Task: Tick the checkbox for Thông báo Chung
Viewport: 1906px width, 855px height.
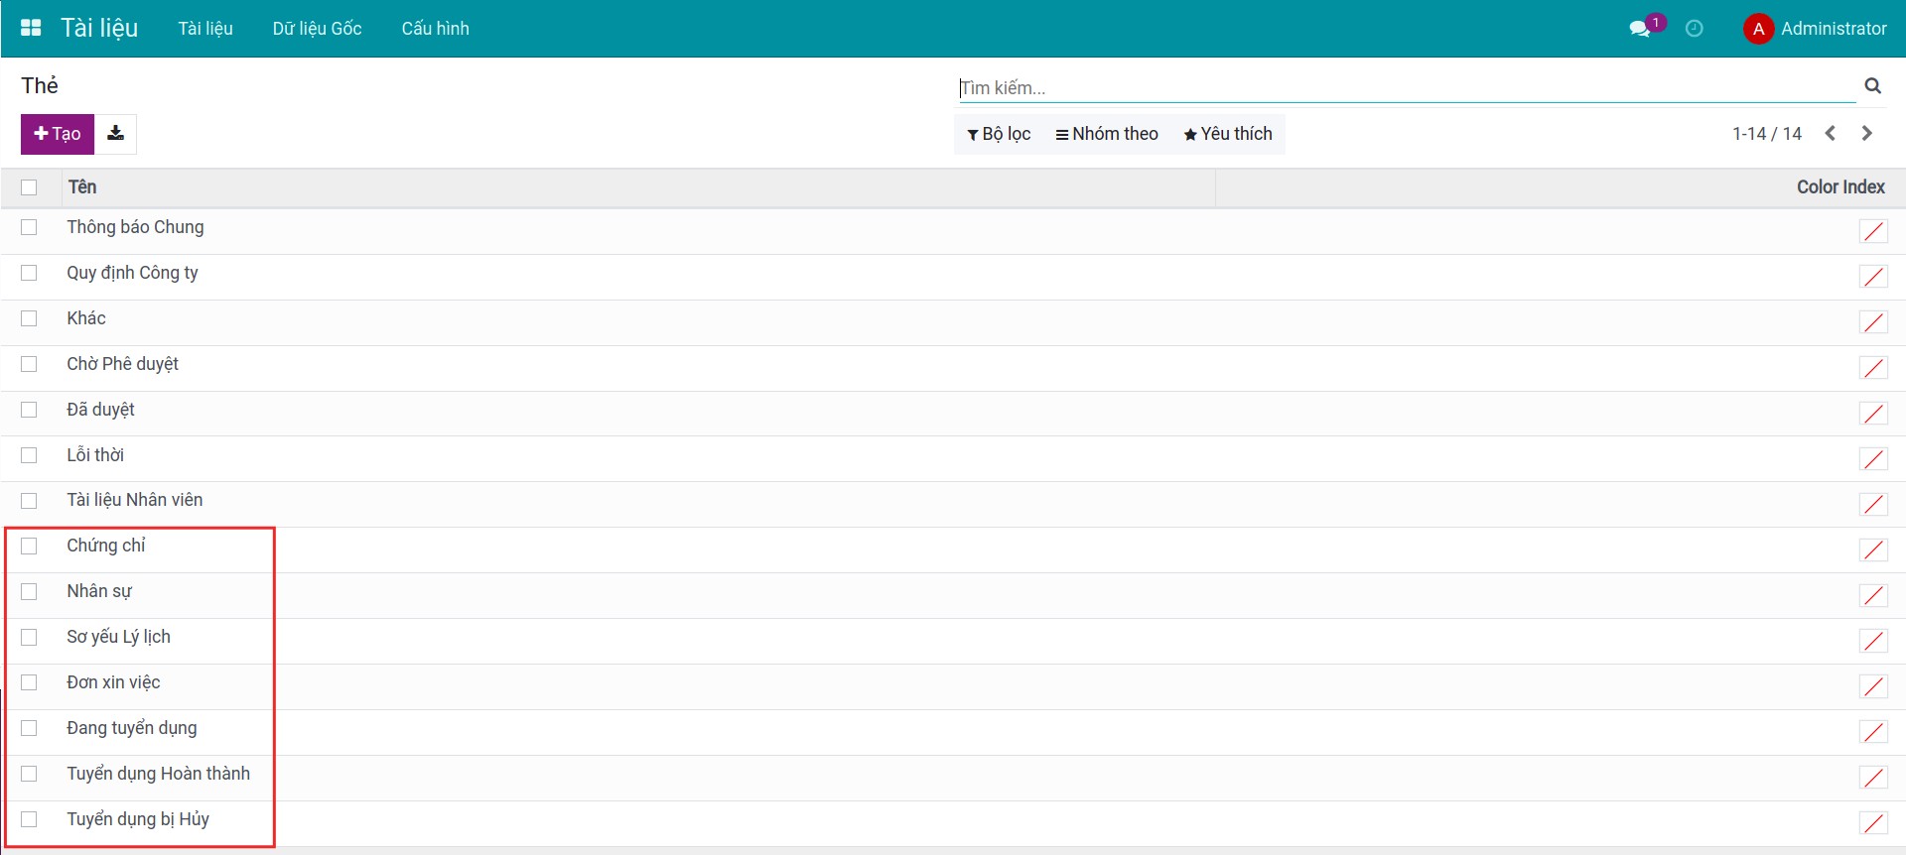Action: pos(29,227)
